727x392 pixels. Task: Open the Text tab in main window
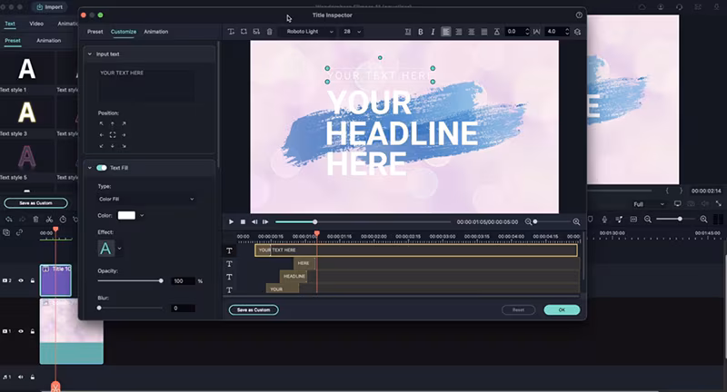10,24
